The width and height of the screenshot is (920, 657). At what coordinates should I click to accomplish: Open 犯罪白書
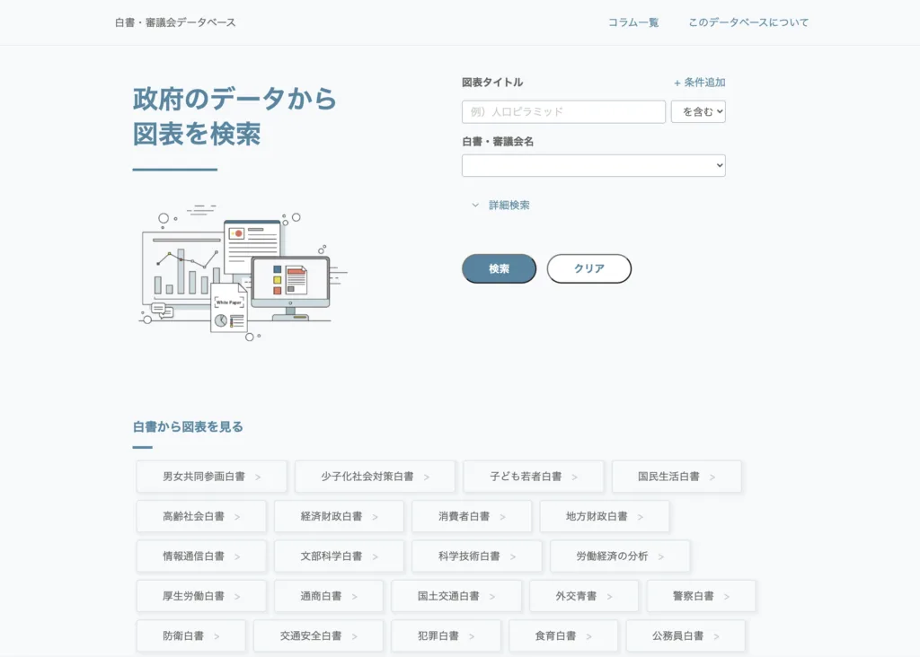click(x=446, y=635)
